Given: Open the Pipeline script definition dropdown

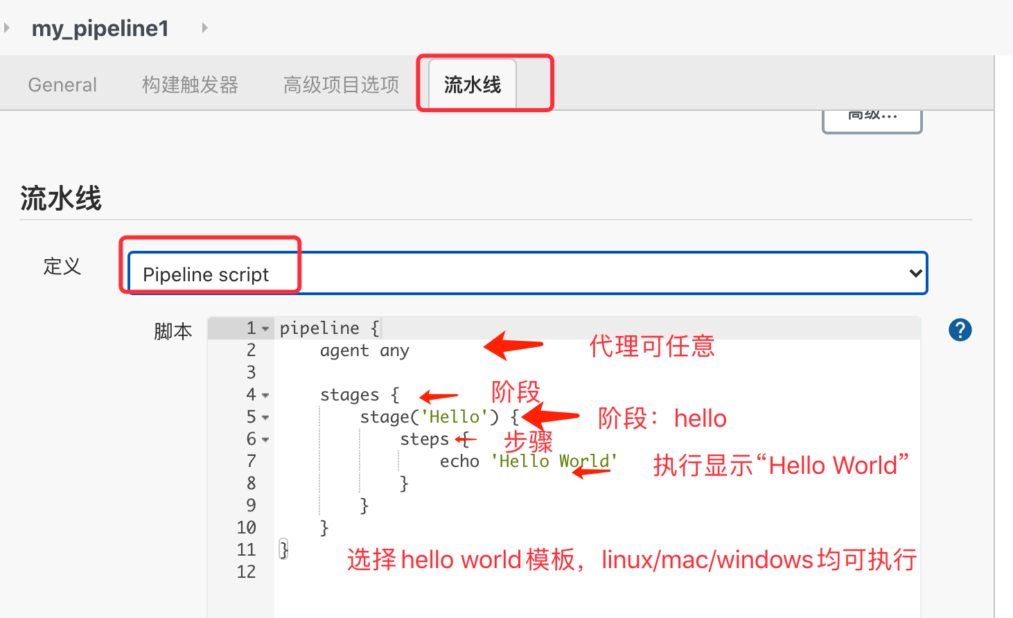Looking at the screenshot, I should tap(527, 273).
